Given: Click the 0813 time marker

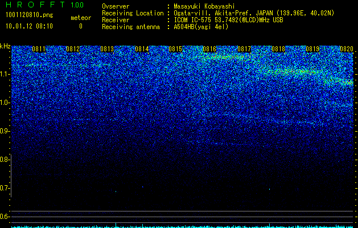Looking at the screenshot, I should click(x=107, y=49).
